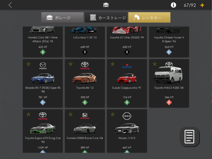The image size is (212, 159).
Task: Switch to the カーストレージ tab
Action: pyautogui.click(x=106, y=17)
